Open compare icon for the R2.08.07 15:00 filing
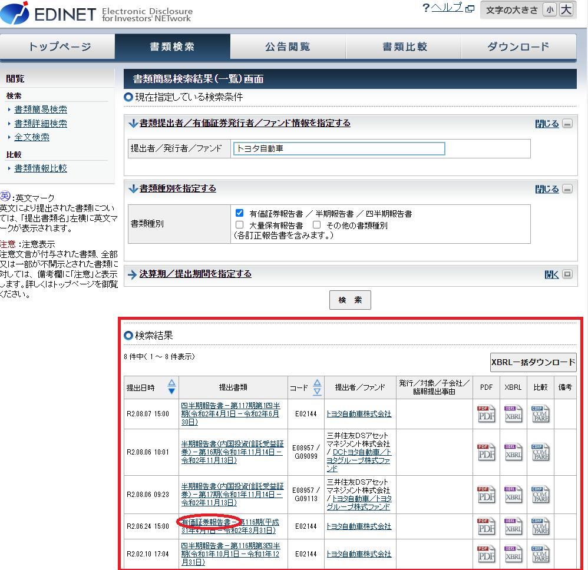 540,414
